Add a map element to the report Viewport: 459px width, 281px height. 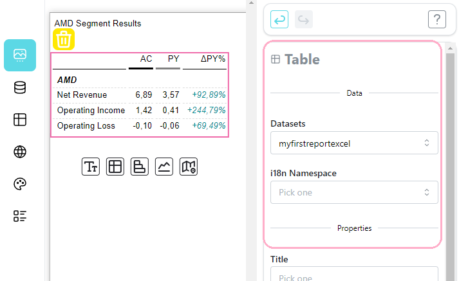(x=189, y=167)
